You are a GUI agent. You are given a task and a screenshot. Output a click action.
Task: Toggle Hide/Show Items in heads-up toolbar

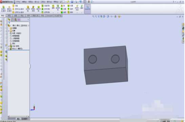click(111, 17)
